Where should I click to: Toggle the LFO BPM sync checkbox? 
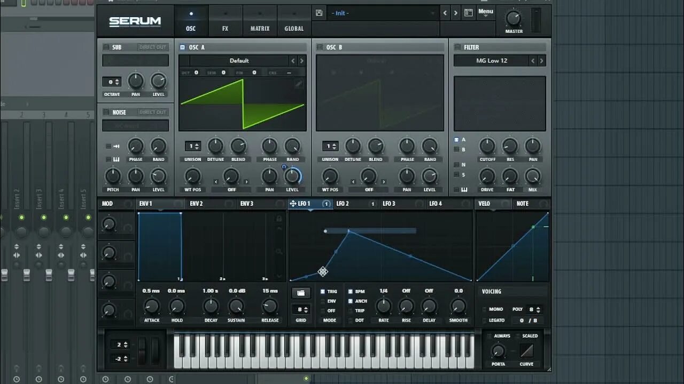tap(351, 292)
